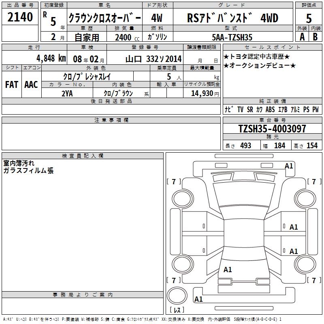Select the inspection expiry 08年02月
This screenshot has height=324, width=324.
(89, 59)
